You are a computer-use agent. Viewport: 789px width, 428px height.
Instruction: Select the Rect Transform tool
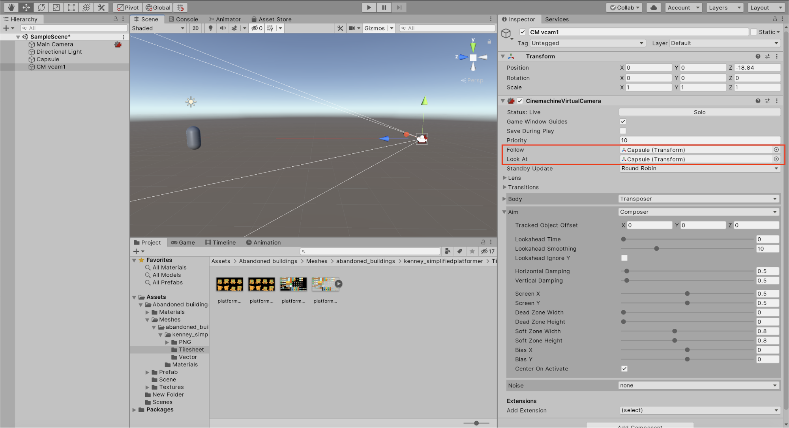[x=71, y=7]
